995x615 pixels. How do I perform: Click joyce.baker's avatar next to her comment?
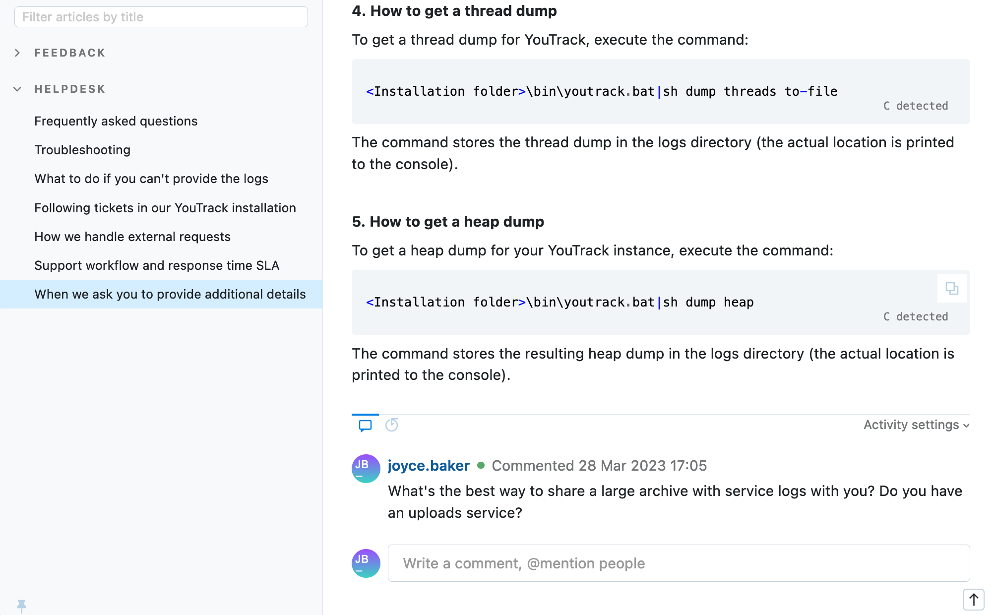(366, 468)
